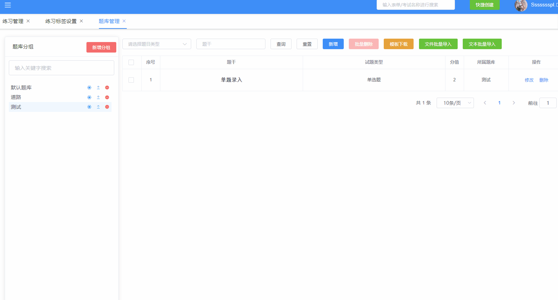
Task: Close the 题库管理 tab
Action: tap(124, 21)
